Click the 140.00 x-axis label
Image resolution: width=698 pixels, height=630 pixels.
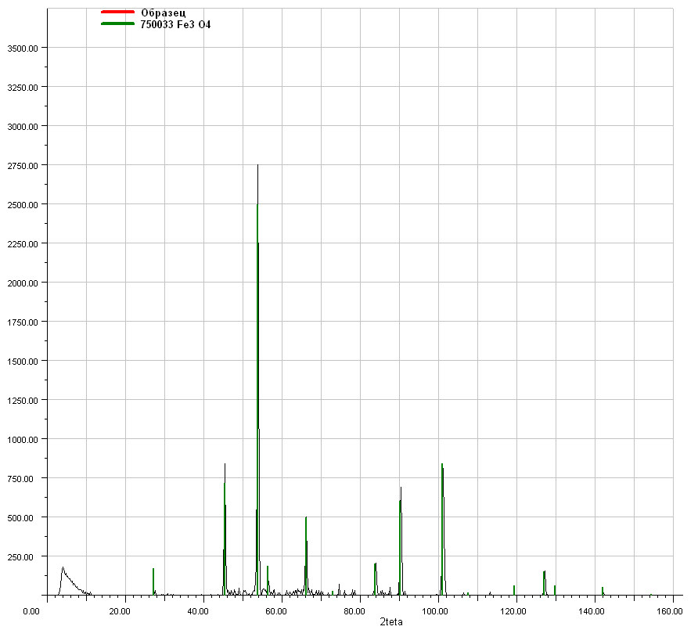point(591,611)
